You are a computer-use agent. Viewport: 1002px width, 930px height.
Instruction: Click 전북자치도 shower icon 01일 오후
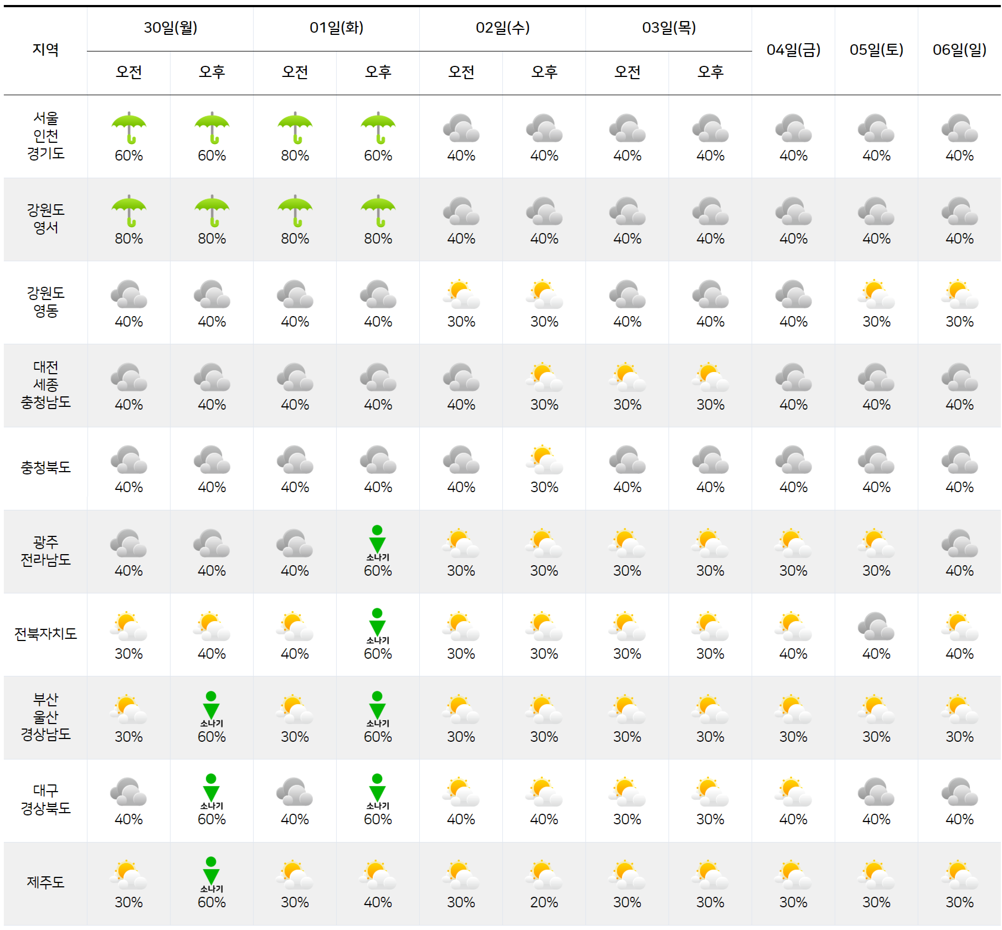378,626
